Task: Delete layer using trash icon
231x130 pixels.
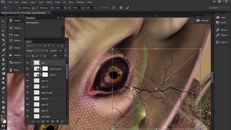Action: tap(62, 122)
